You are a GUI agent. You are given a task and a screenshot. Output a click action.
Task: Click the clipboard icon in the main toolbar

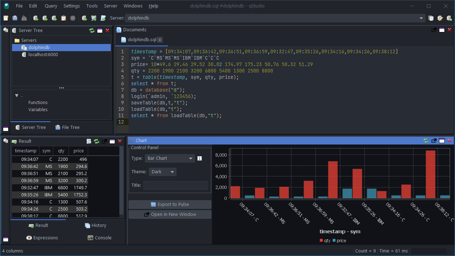64,18
